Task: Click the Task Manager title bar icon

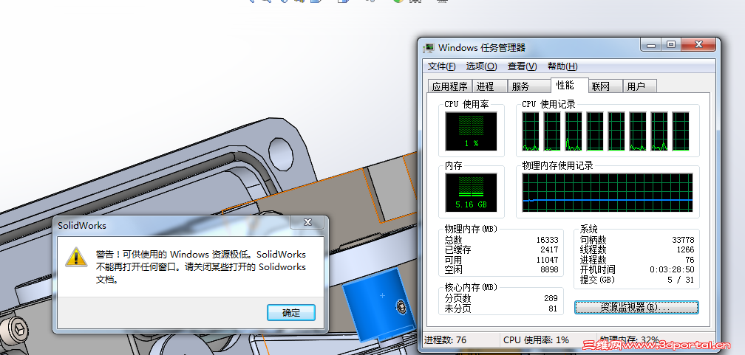Action: coord(429,47)
